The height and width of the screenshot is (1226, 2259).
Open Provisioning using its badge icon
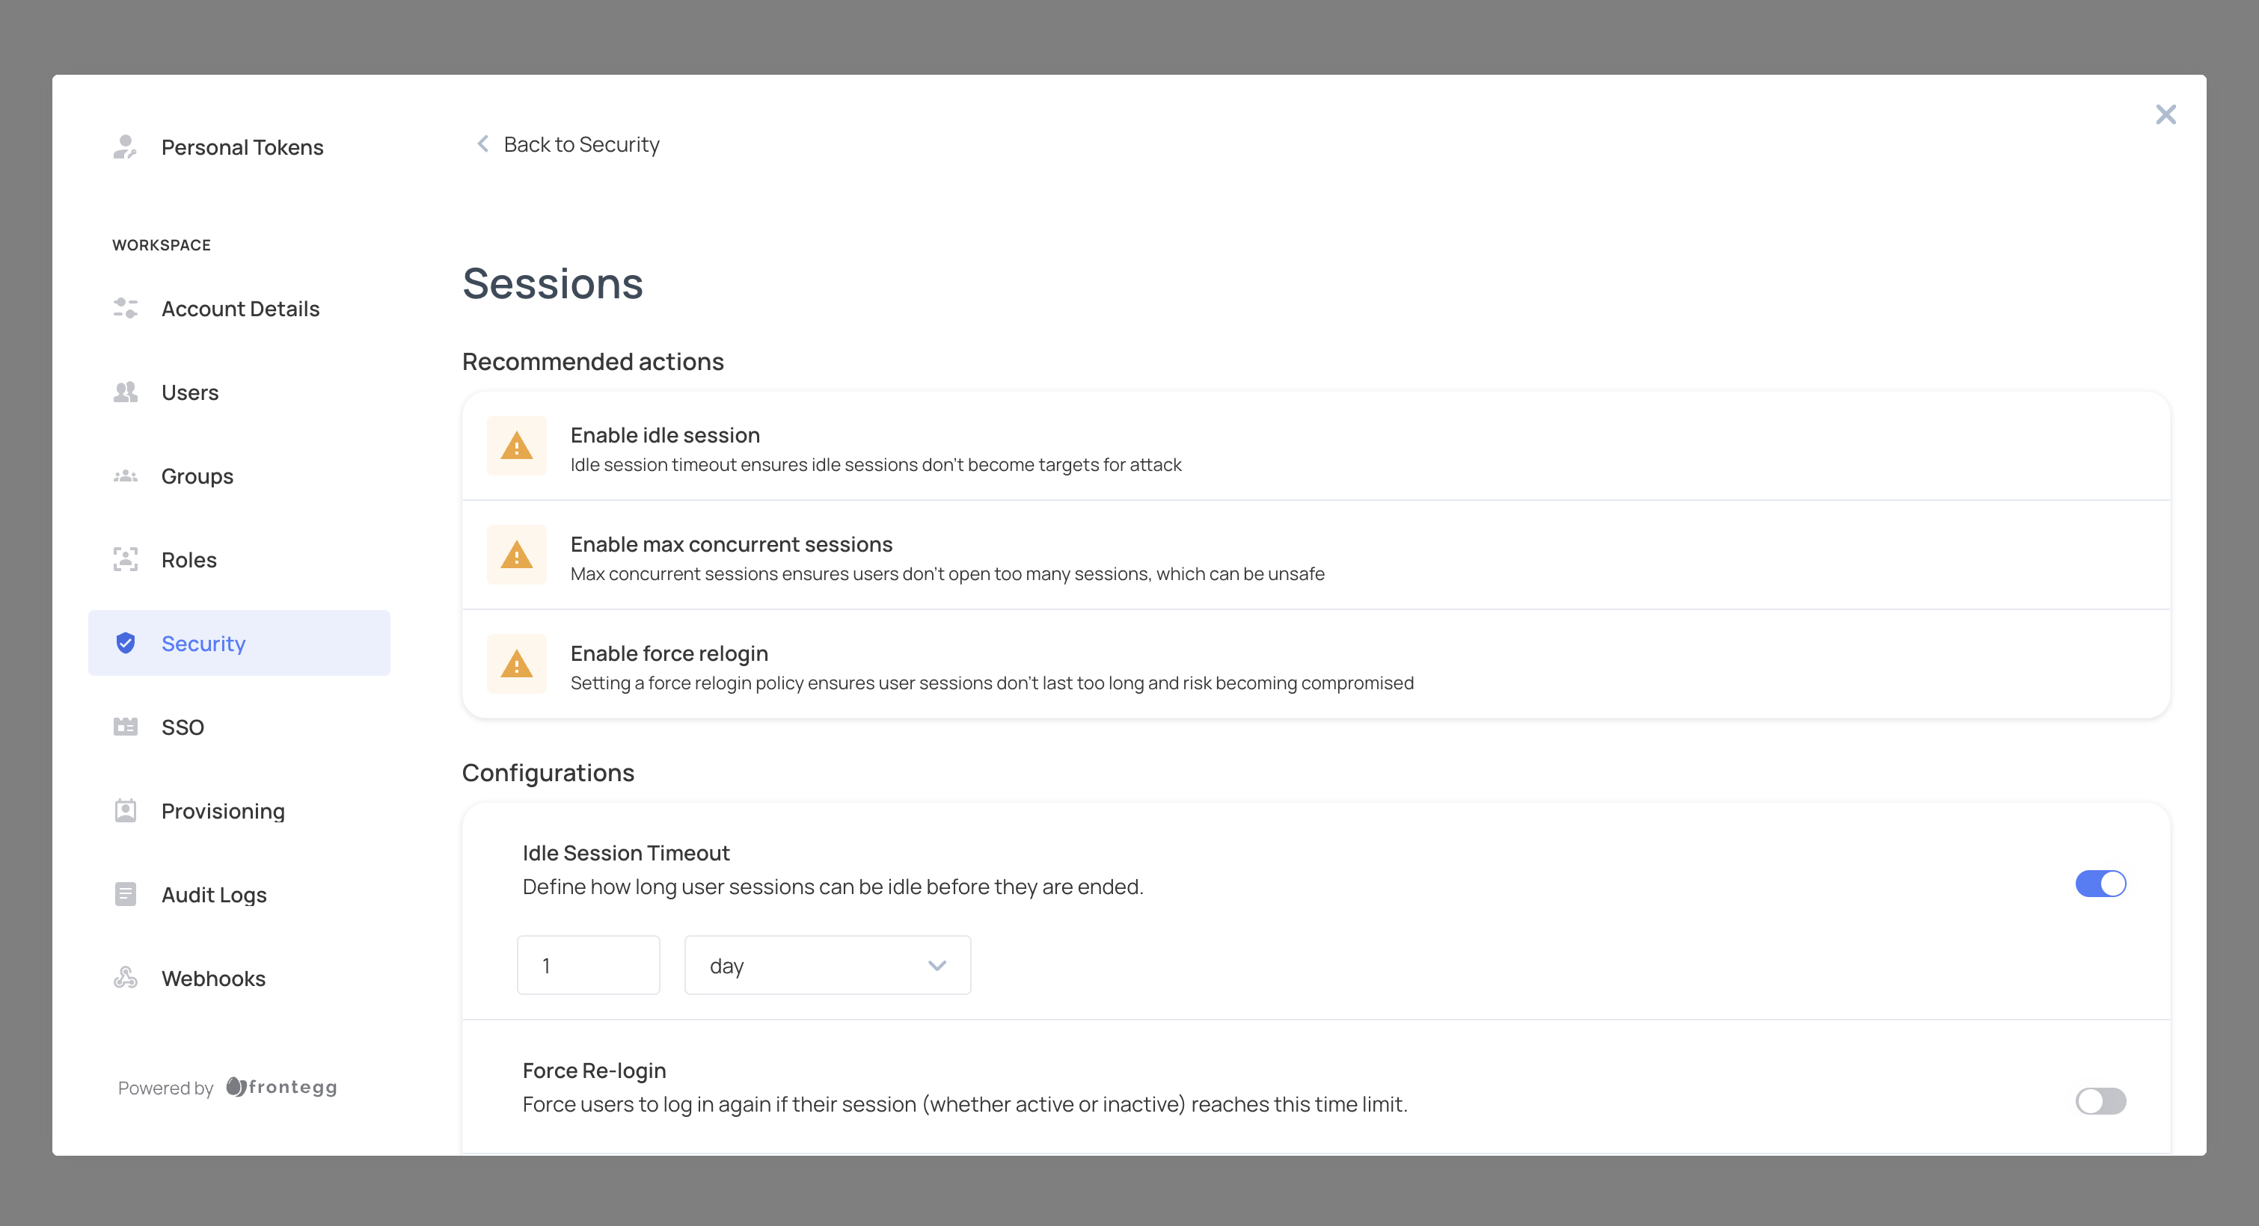click(x=126, y=810)
